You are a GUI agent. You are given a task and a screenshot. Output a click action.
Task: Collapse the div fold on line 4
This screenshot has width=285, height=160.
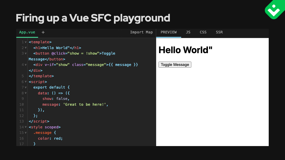click(x=26, y=65)
